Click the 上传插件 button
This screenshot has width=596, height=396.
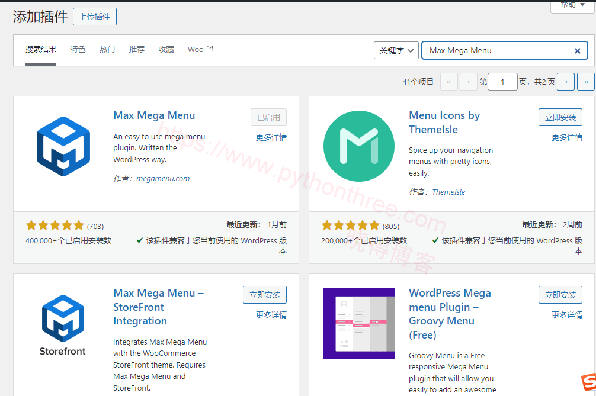pyautogui.click(x=94, y=16)
